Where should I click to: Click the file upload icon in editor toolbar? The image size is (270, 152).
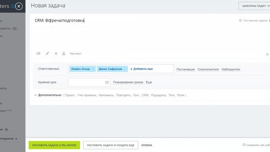tap(38, 54)
